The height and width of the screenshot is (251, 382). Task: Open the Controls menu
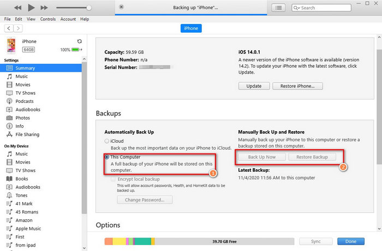click(x=48, y=19)
